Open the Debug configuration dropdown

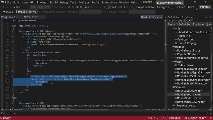tap(34, 7)
